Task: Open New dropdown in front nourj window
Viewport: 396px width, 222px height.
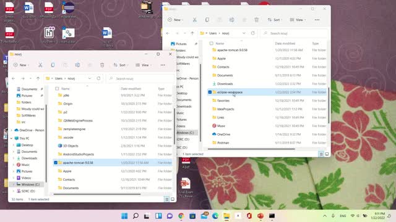Action: pyautogui.click(x=21, y=65)
